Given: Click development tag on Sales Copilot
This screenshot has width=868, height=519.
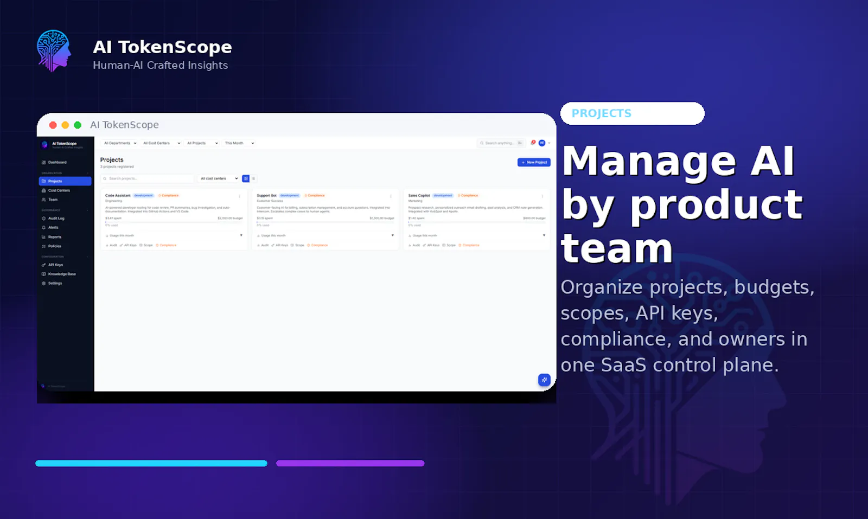Looking at the screenshot, I should (443, 195).
